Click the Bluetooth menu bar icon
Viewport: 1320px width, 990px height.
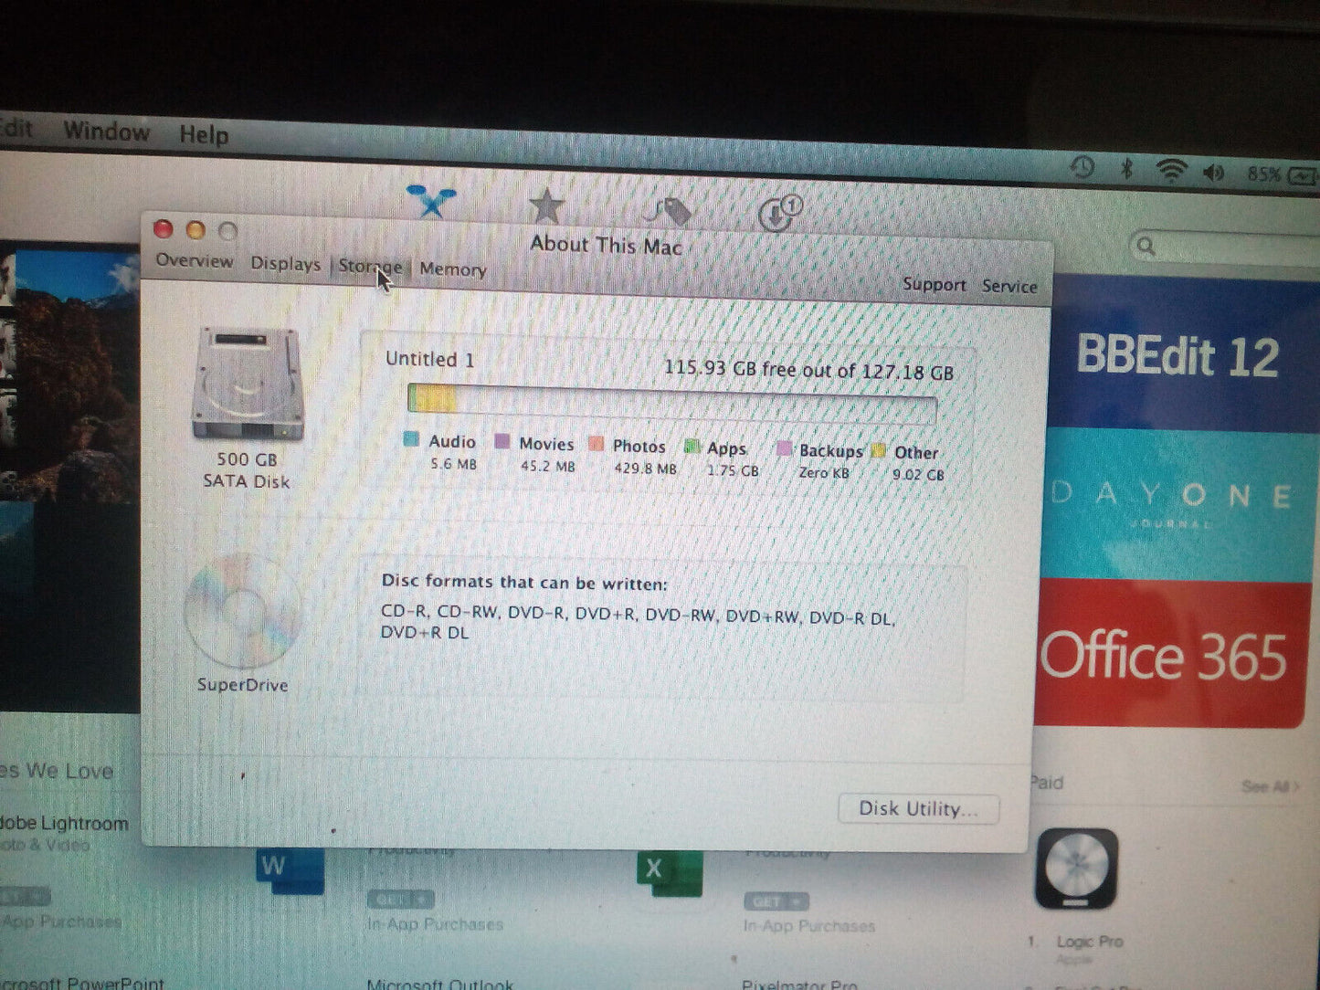[1127, 169]
